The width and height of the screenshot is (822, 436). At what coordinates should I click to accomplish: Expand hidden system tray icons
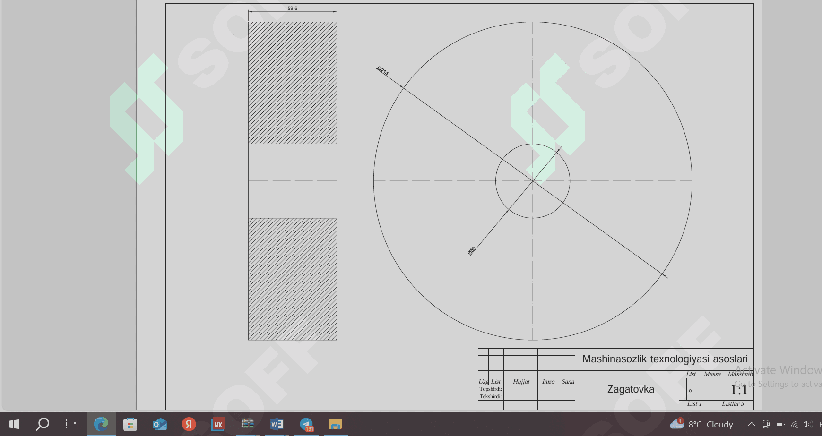(751, 424)
